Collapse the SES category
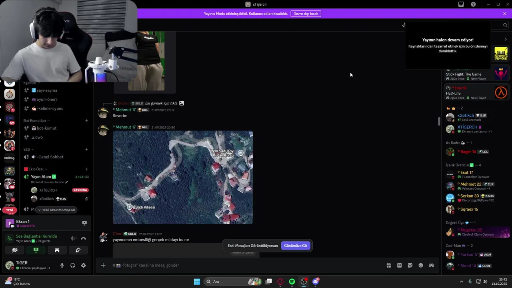Image resolution: width=512 pixels, height=288 pixels. pyautogui.click(x=28, y=149)
